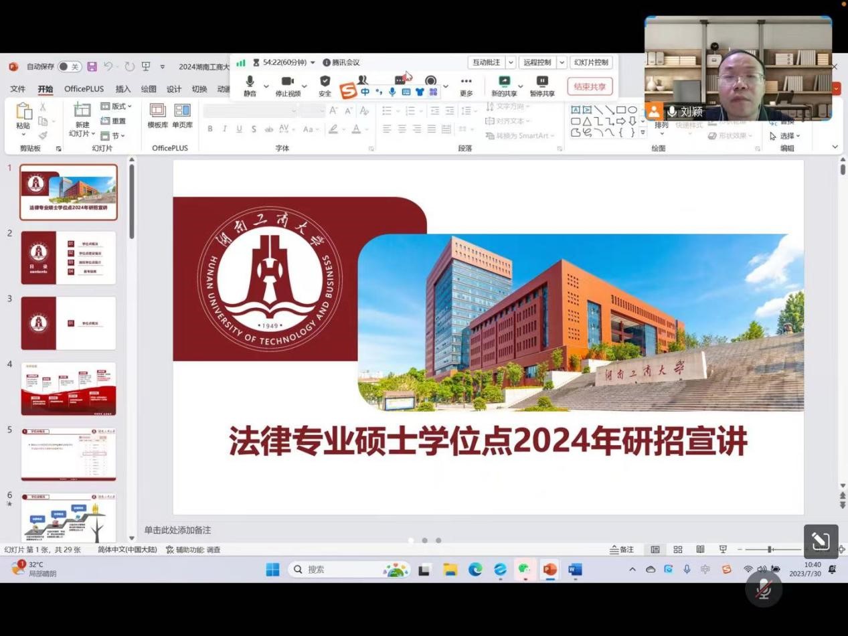Image resolution: width=848 pixels, height=636 pixels.
Task: Toggle the 自动保存 autosave switch
Action: (69, 67)
